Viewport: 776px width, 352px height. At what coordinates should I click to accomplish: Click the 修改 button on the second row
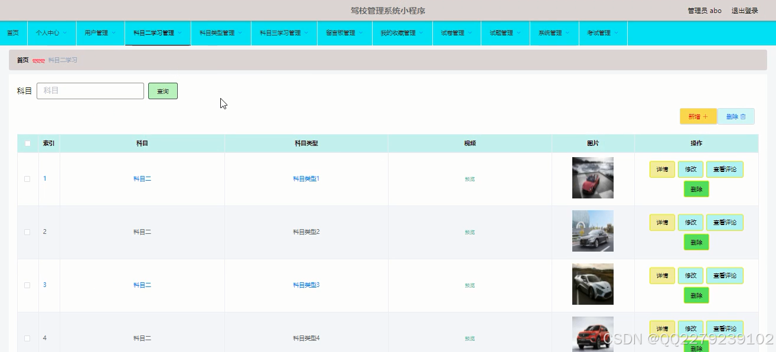click(690, 223)
